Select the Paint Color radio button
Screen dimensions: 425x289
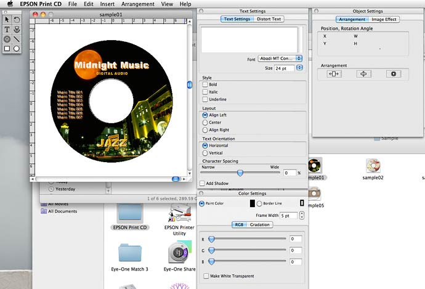201,203
